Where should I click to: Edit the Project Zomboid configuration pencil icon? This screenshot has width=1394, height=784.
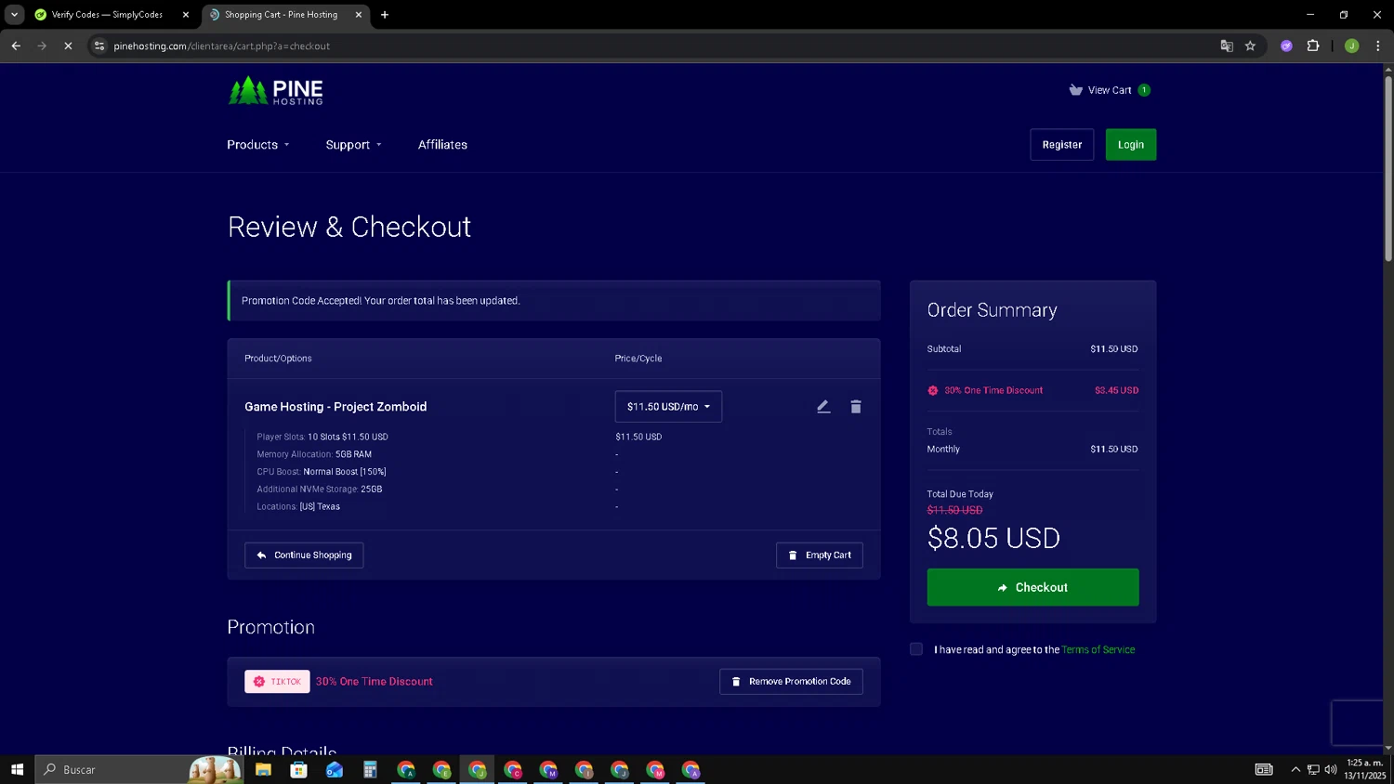pos(823,407)
